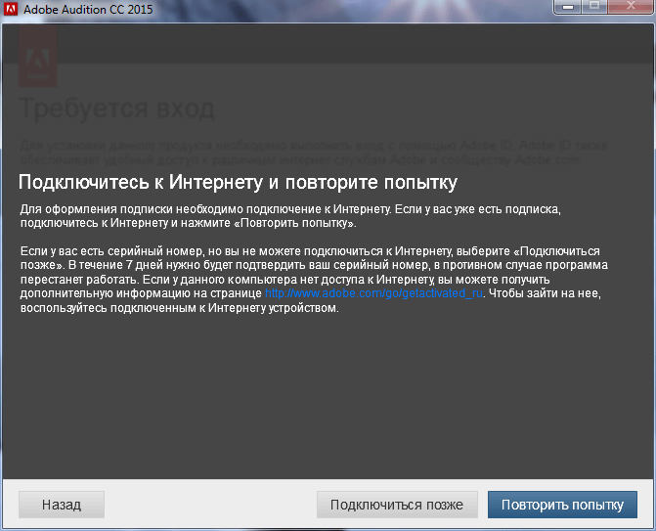Viewport: 656px width, 531px height.
Task: Maximize the Adobe Audition window
Action: (x=594, y=7)
